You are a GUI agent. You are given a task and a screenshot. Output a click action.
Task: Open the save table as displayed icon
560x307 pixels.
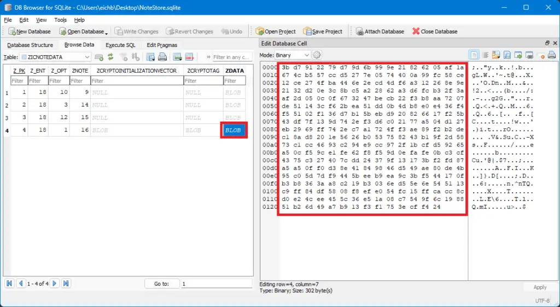[151, 57]
